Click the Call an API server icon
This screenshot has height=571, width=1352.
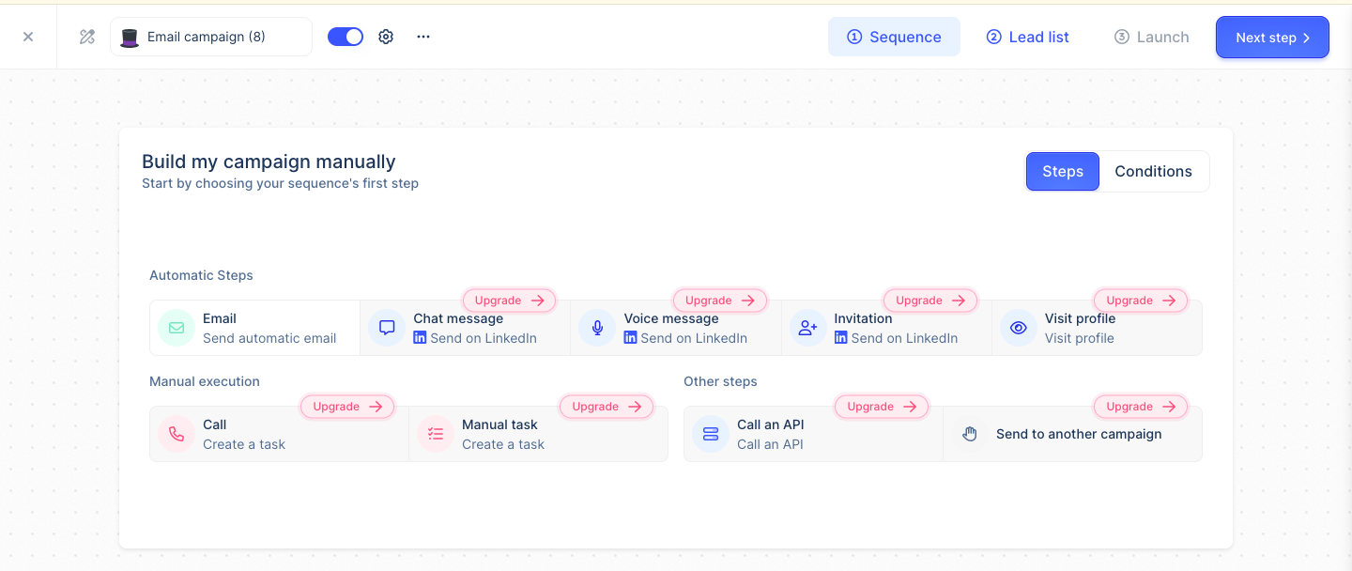[x=711, y=434]
